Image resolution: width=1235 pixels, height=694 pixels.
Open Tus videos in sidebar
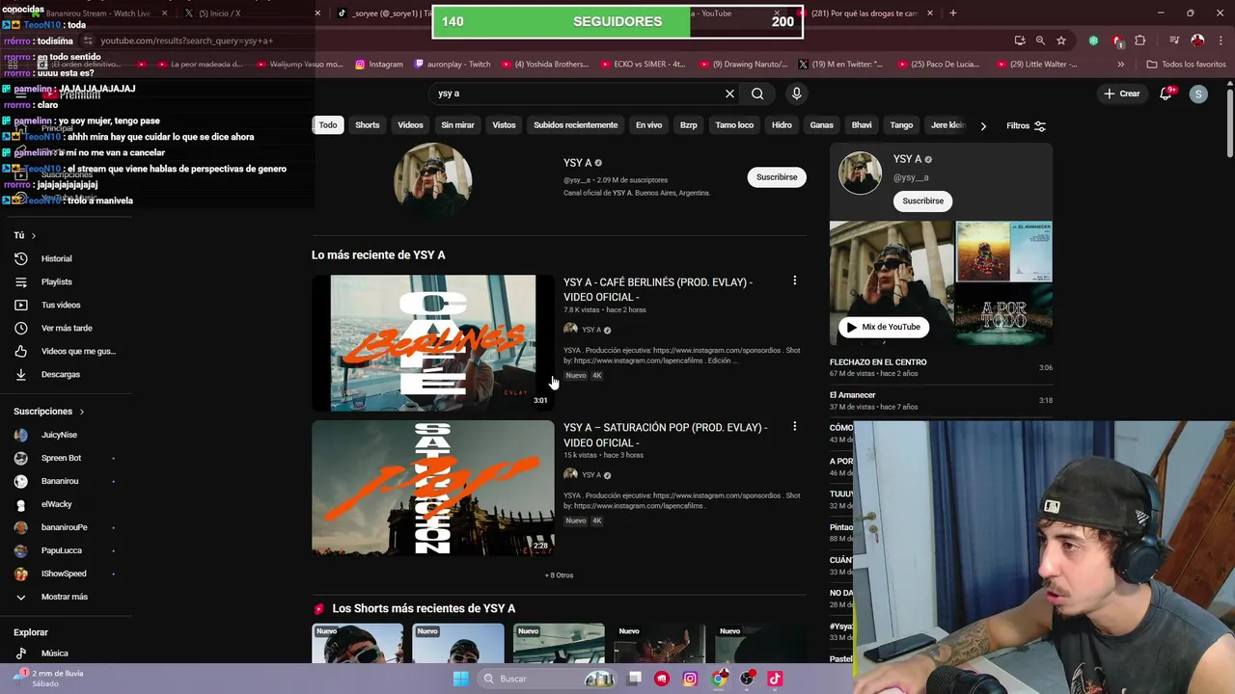point(61,305)
